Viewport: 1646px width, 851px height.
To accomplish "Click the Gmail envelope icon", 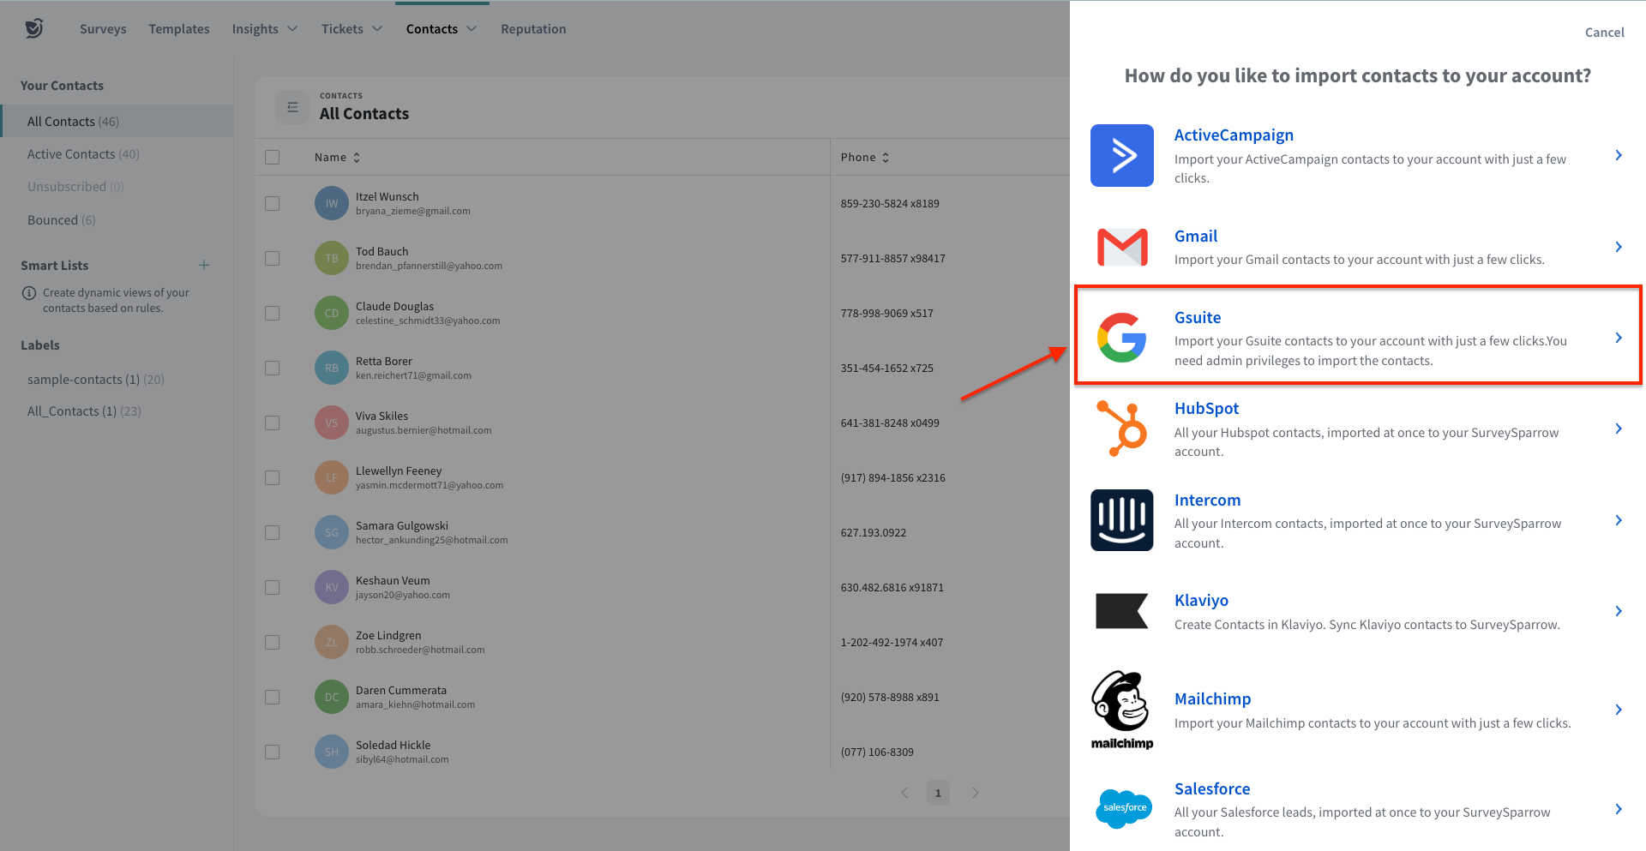I will (1121, 247).
